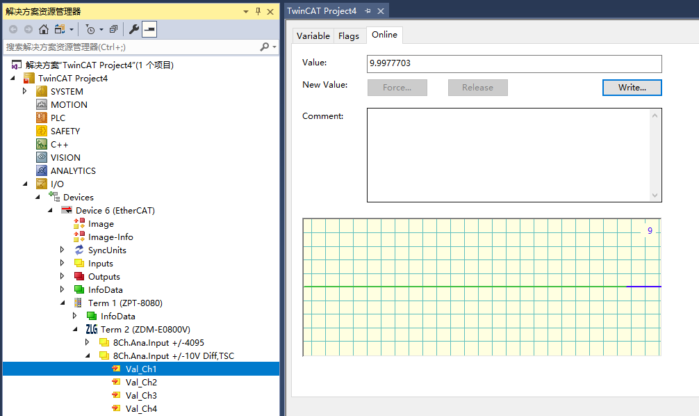
Task: Switch to the Variable tab
Action: 313,36
